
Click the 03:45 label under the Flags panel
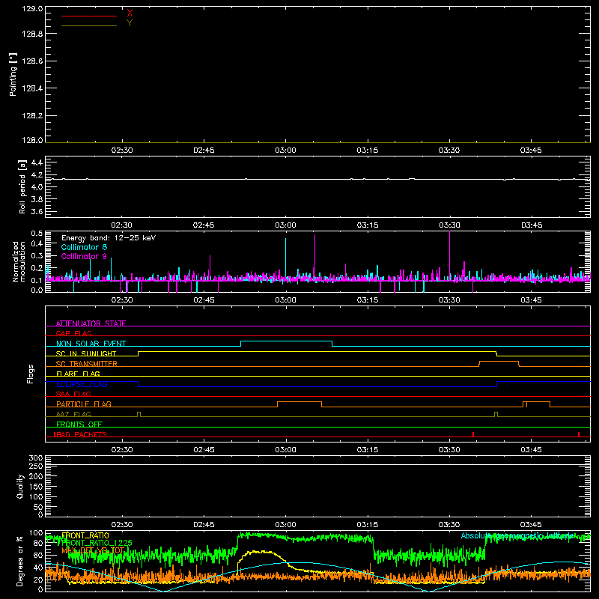531,450
